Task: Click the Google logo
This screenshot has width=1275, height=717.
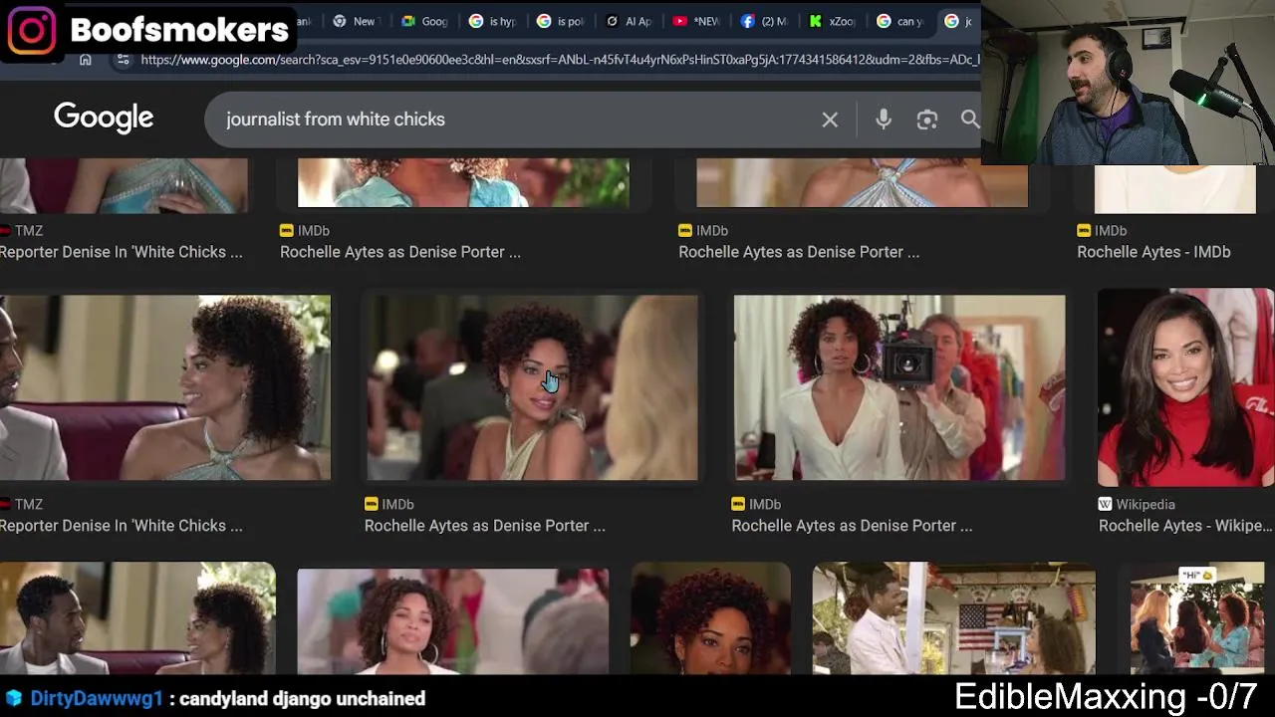Action: point(104,118)
